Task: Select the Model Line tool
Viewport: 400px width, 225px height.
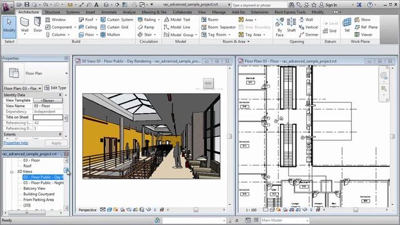Action: coord(177,27)
